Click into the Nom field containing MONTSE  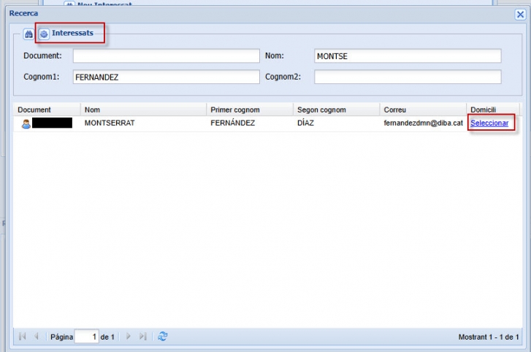pyautogui.click(x=408, y=56)
